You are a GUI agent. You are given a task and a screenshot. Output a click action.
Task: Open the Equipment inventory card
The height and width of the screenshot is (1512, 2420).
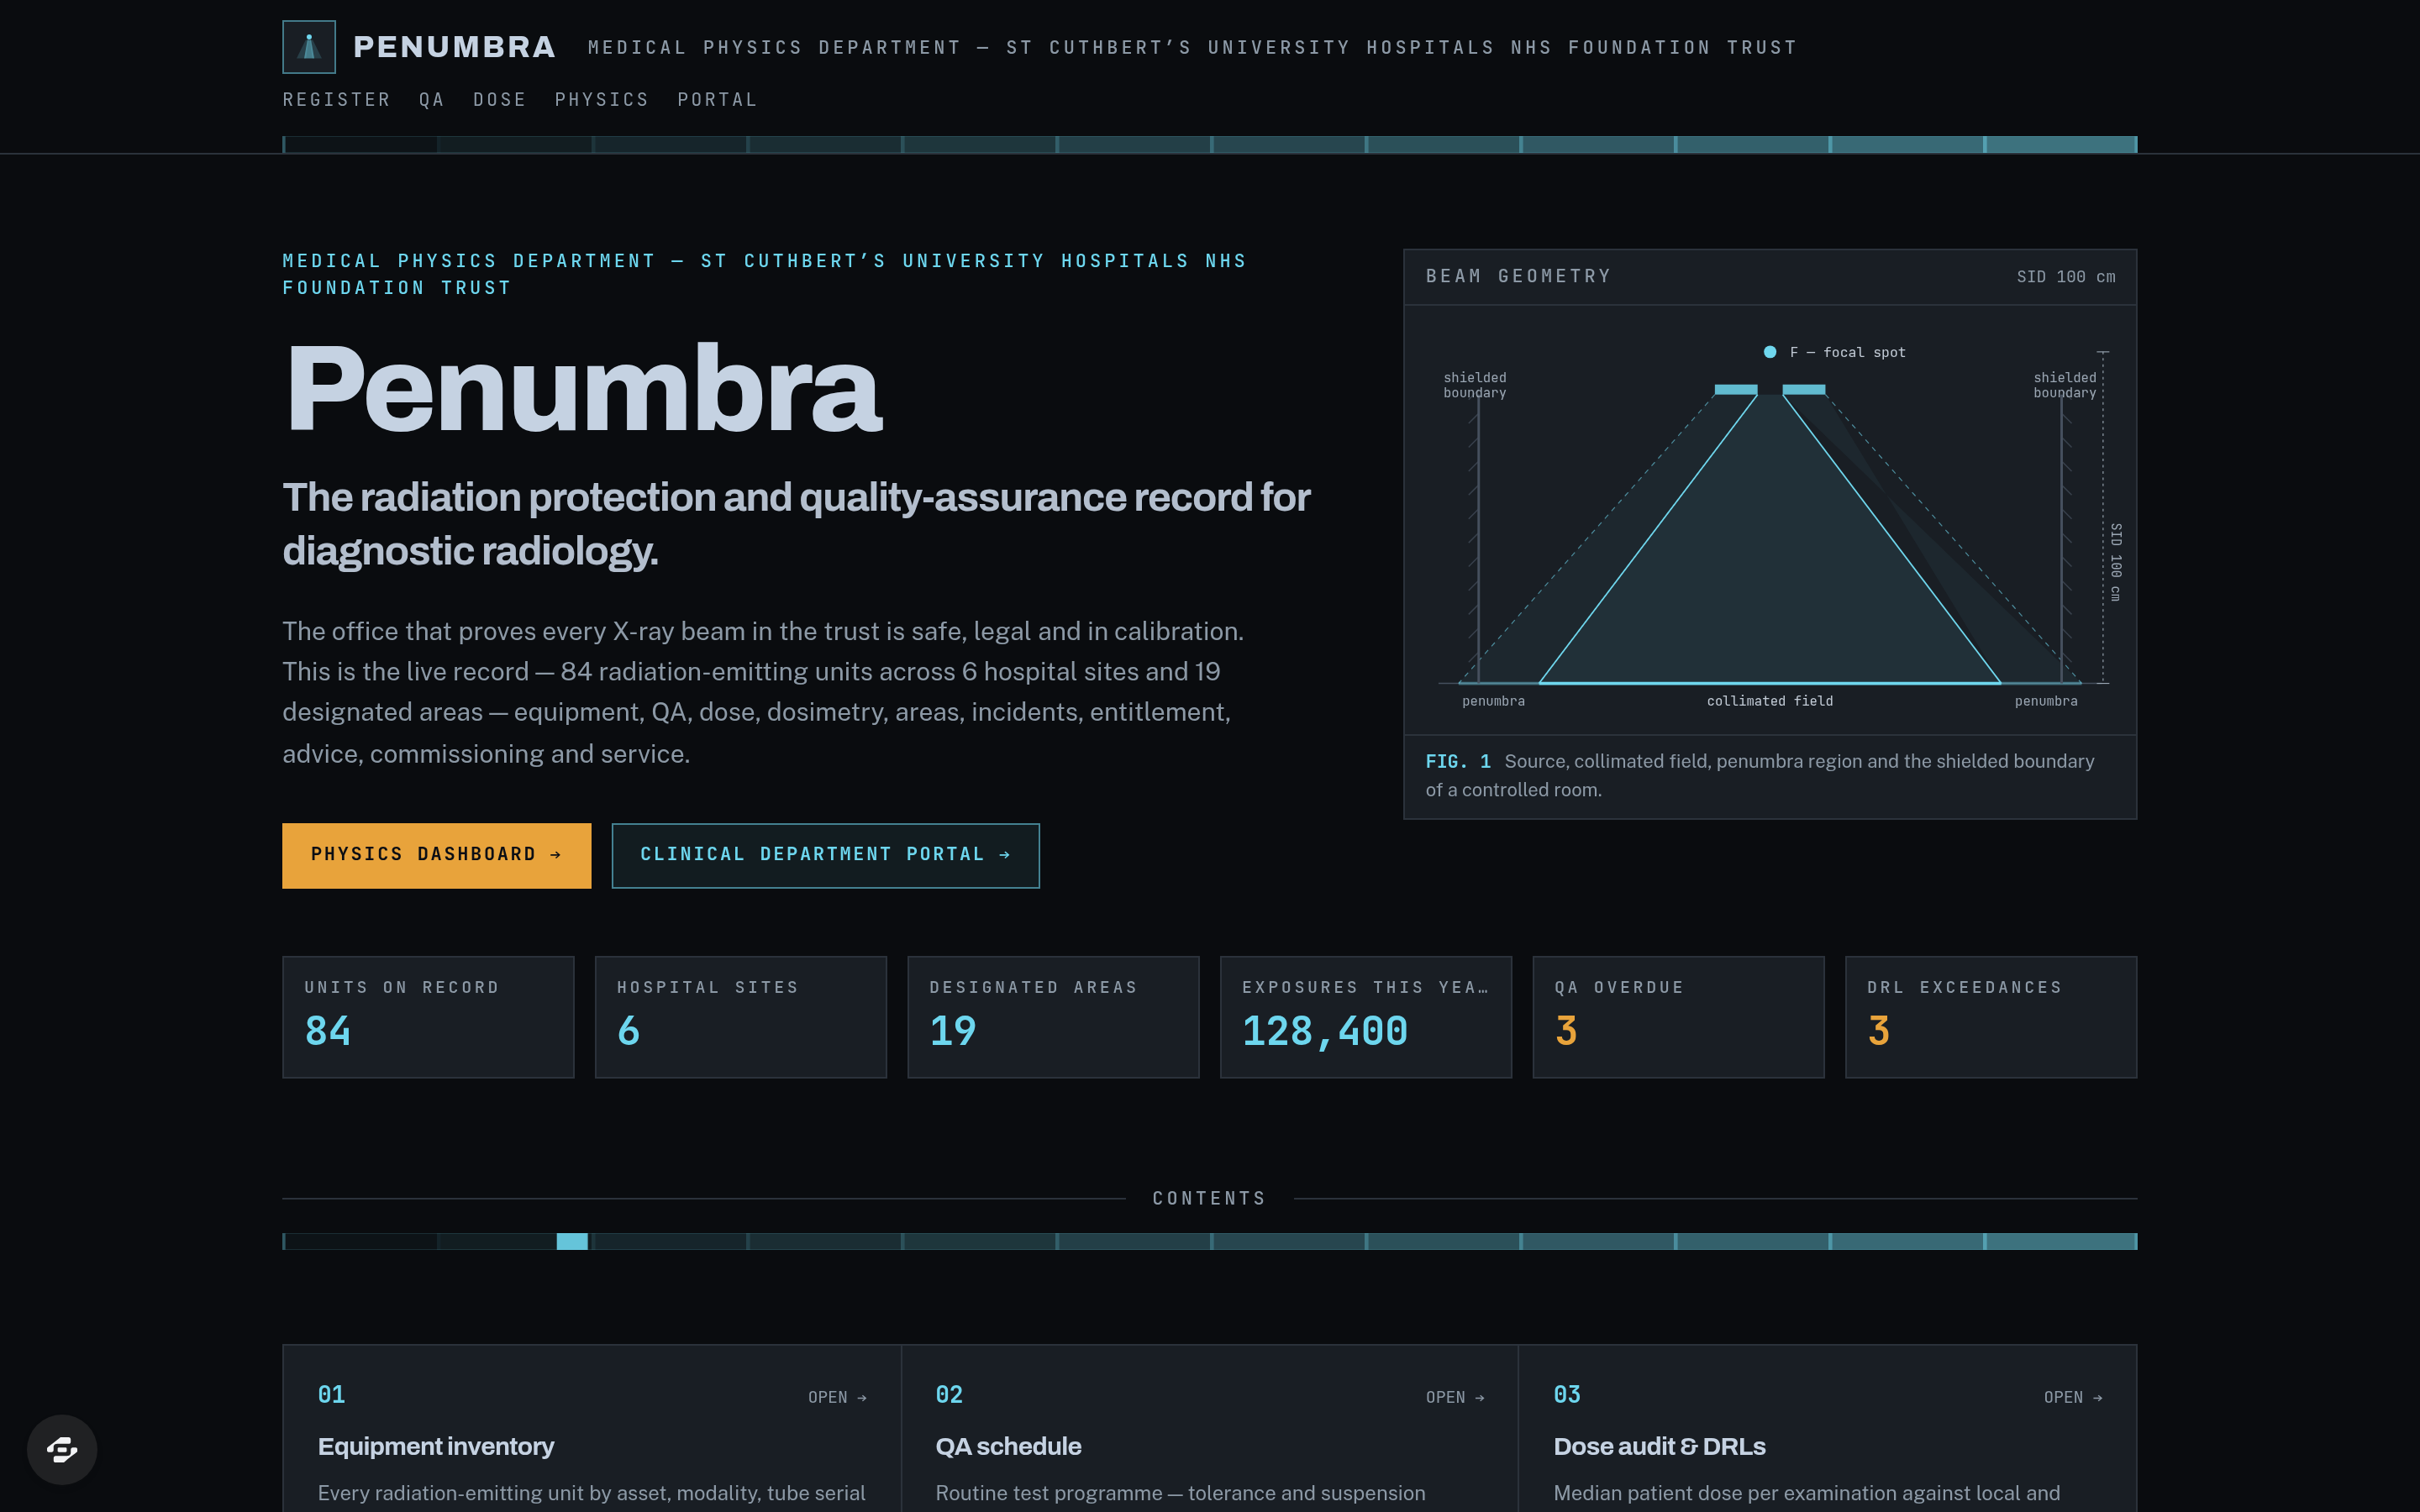point(592,1428)
